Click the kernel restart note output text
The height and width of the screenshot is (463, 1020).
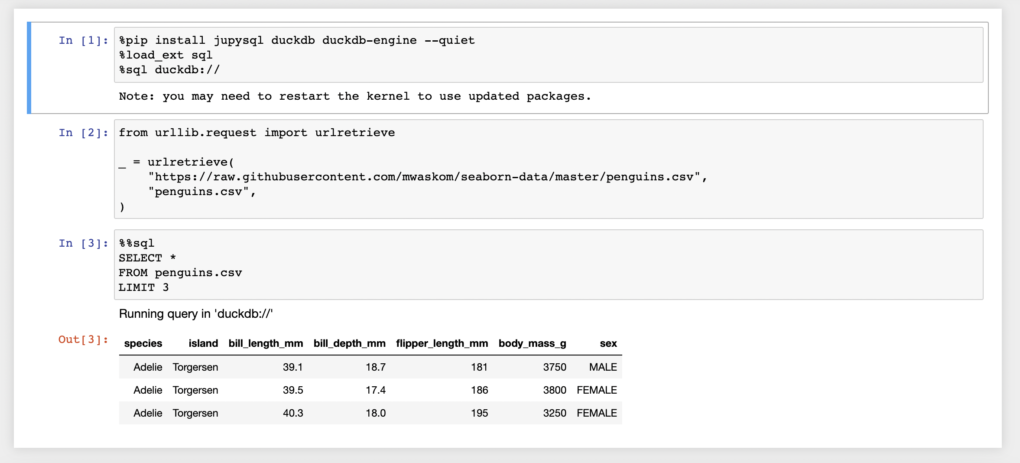354,96
